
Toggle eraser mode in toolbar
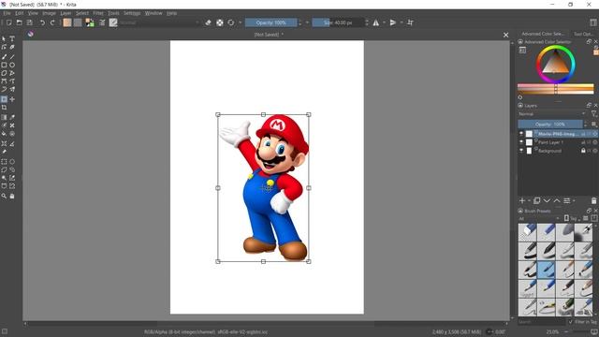[208, 22]
